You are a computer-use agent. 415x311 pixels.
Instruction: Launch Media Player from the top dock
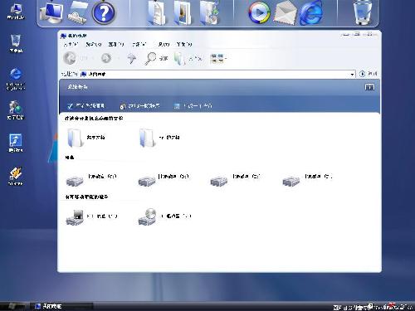click(x=259, y=12)
